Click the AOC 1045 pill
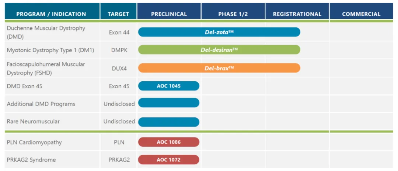 point(169,86)
